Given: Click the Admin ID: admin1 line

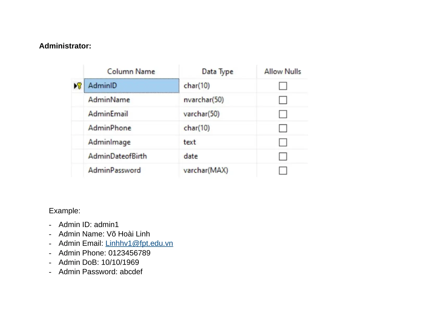Looking at the screenshot, I should [x=89, y=224].
